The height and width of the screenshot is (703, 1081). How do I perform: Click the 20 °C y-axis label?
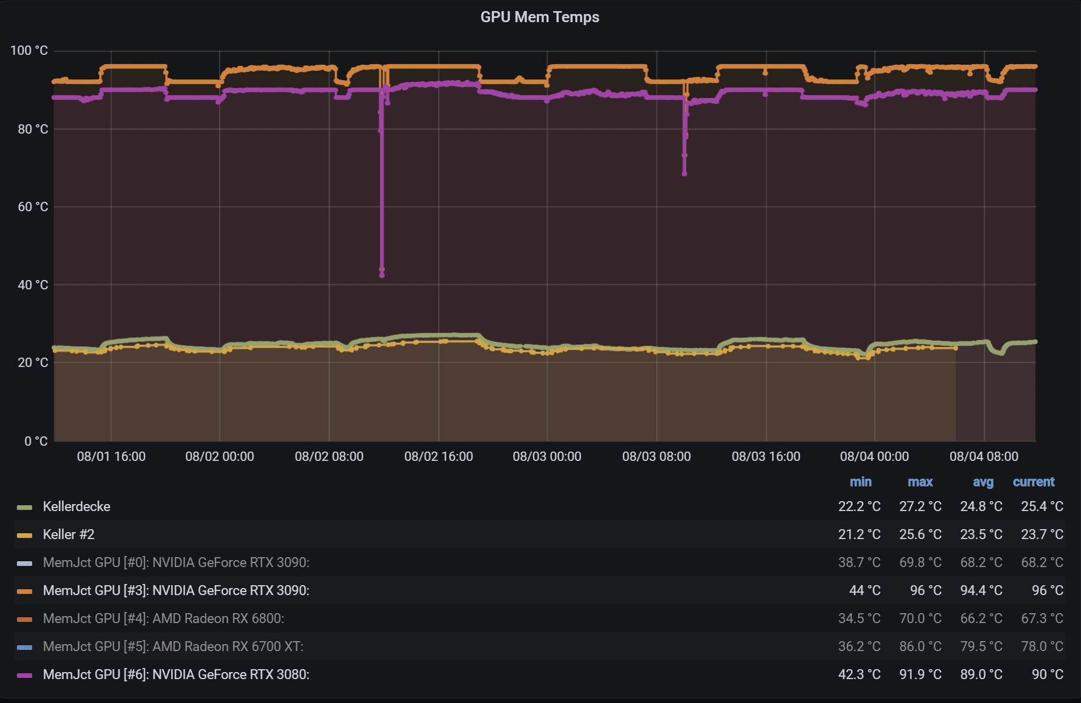click(x=33, y=363)
